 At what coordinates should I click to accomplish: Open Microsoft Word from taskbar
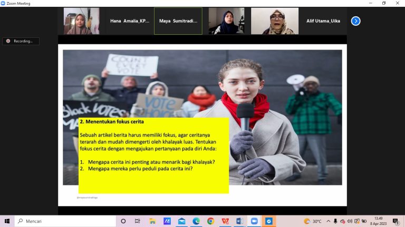pyautogui.click(x=240, y=221)
